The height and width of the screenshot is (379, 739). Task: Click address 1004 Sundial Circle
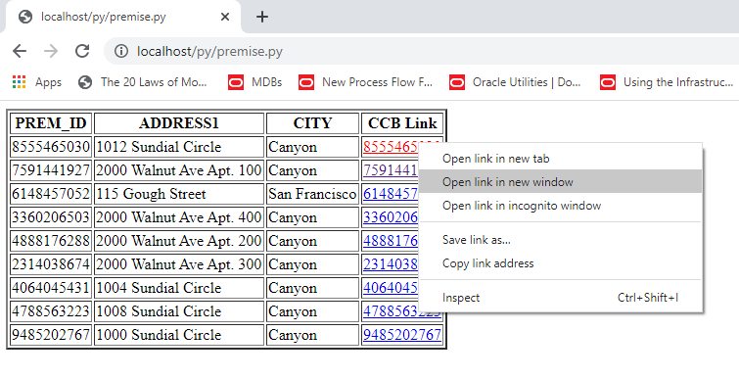point(179,288)
